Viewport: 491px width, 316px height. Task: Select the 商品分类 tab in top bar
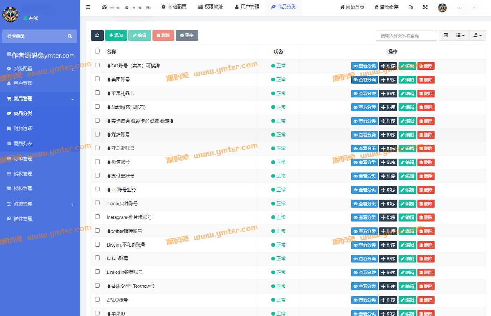[284, 7]
